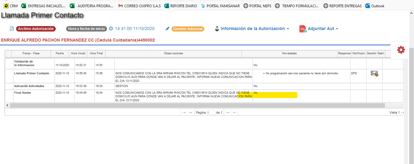This screenshot has height=164, width=414.
Task: Open Gestión Adicional badge
Action: click(x=188, y=29)
